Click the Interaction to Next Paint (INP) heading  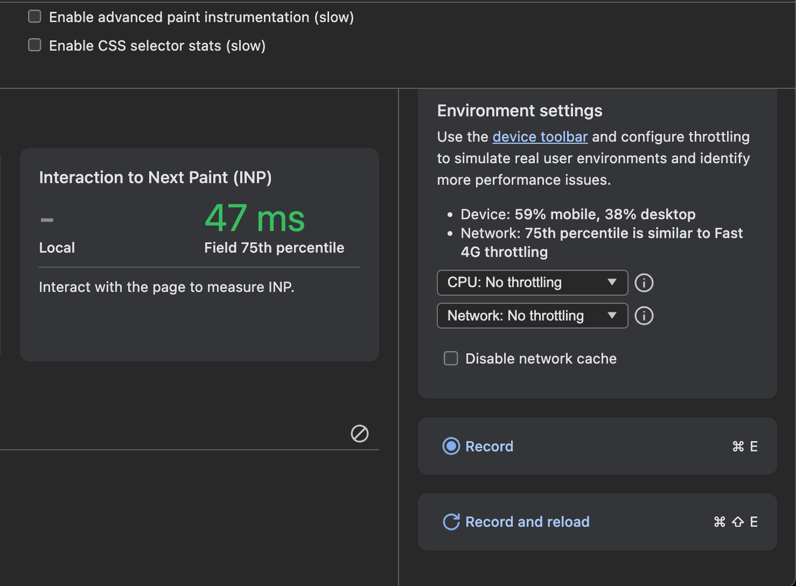[155, 177]
